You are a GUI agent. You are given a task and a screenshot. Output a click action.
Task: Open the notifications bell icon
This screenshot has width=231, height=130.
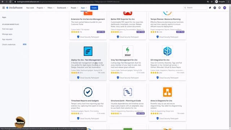[x=210, y=8]
